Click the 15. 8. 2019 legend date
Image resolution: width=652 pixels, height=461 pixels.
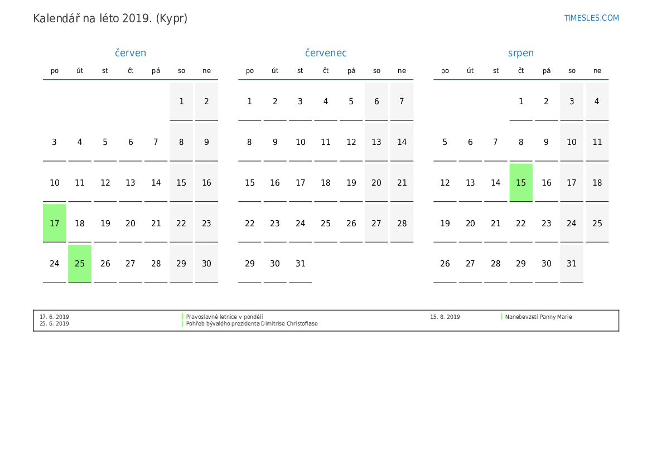445,317
